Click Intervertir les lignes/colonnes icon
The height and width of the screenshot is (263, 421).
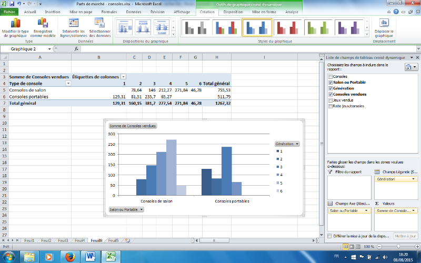click(x=73, y=23)
